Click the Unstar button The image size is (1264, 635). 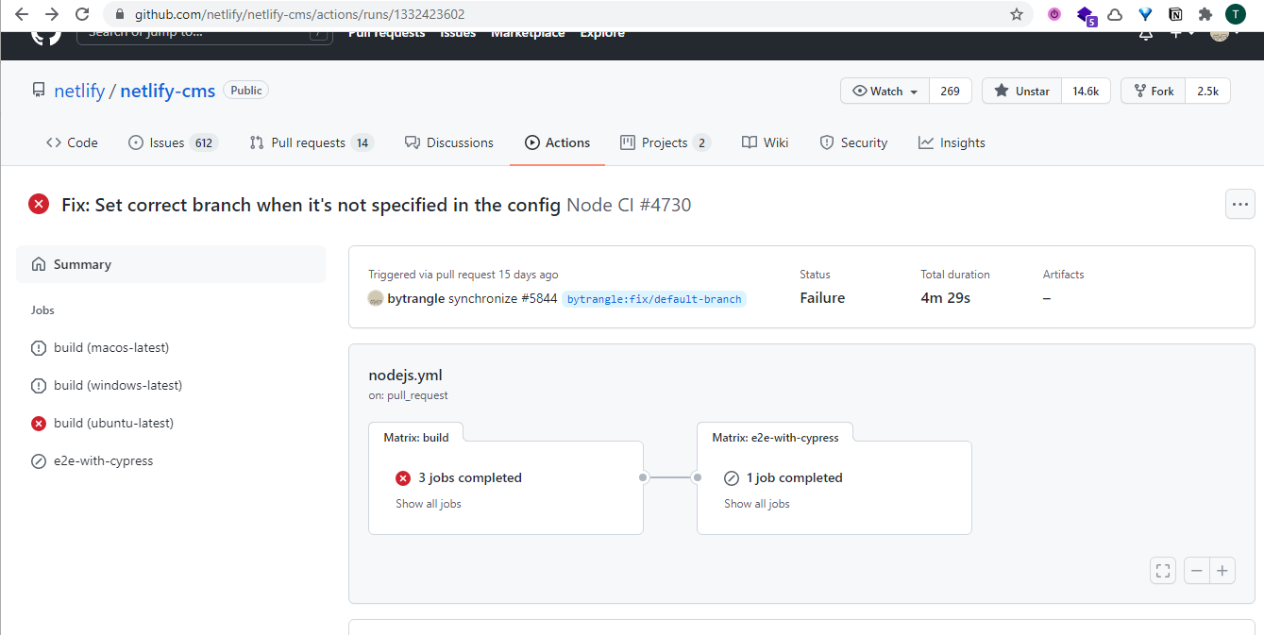(x=1022, y=91)
